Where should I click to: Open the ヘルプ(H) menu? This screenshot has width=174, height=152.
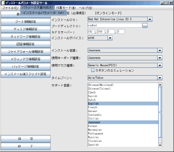tap(85, 8)
